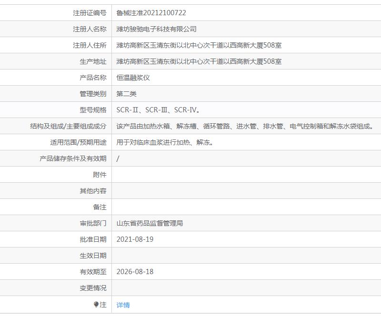Click the 其他内容 label
This screenshot has height=316, width=381.
coord(93,191)
